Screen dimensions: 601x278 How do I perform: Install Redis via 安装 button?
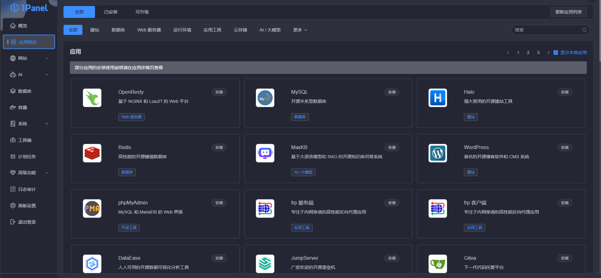coord(219,147)
